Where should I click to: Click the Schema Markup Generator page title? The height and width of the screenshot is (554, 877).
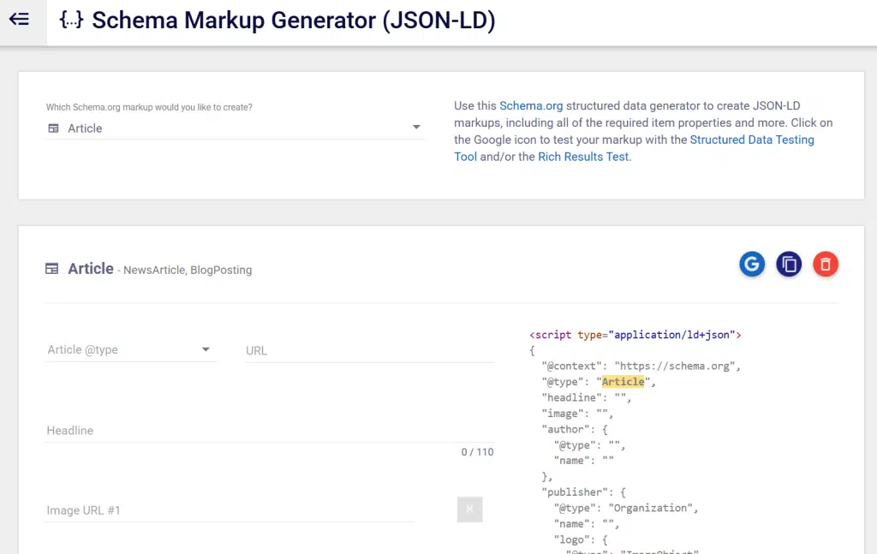coord(293,21)
